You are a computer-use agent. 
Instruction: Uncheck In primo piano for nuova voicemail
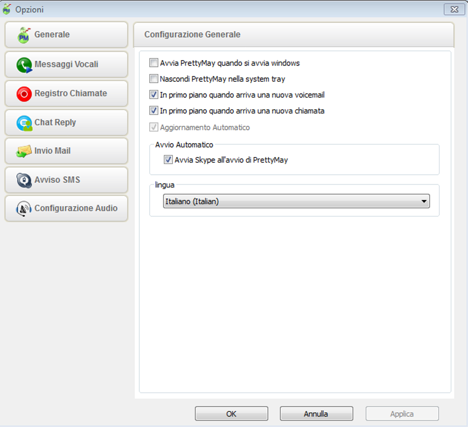(x=154, y=95)
